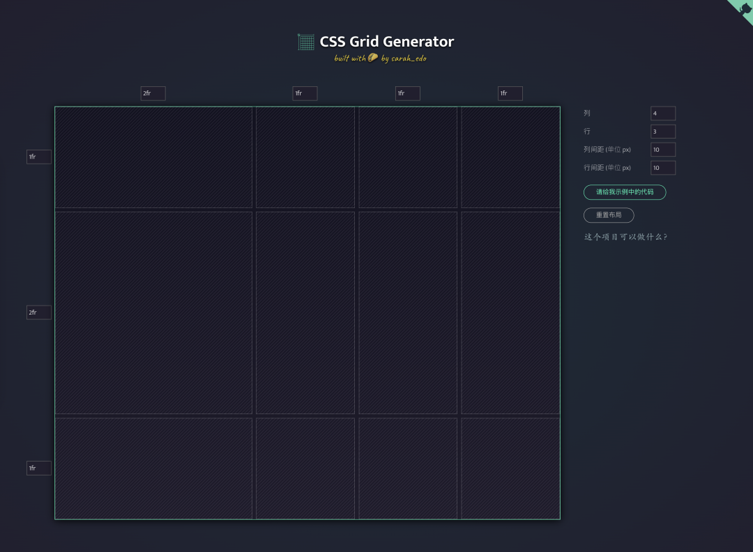Edit the fourth column 1fr size field

(510, 93)
